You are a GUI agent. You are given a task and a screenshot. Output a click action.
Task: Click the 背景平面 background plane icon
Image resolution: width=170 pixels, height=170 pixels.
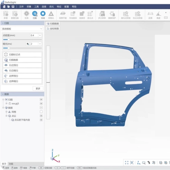[63, 14]
